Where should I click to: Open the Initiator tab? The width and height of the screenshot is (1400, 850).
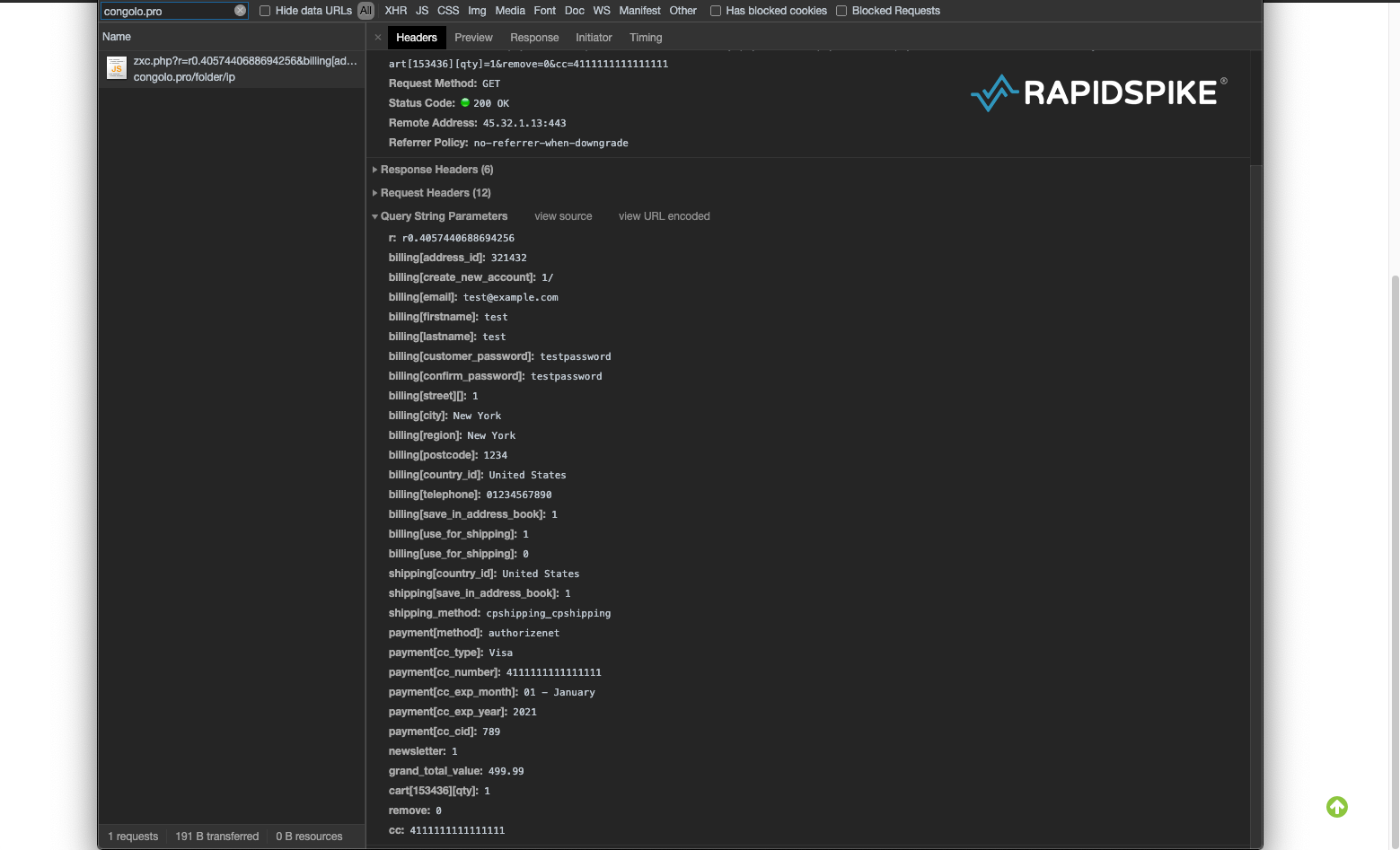[x=594, y=38]
